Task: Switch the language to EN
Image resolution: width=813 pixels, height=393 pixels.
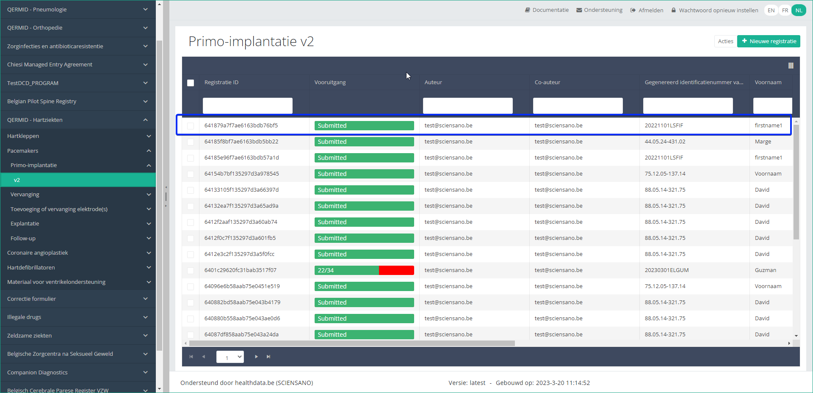Action: pos(771,10)
